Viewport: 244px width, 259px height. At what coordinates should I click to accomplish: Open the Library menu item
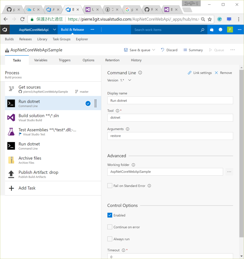click(x=42, y=39)
